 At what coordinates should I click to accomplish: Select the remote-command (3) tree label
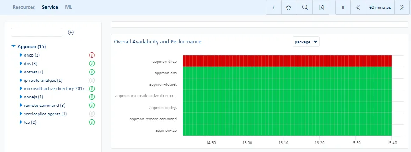45,105
